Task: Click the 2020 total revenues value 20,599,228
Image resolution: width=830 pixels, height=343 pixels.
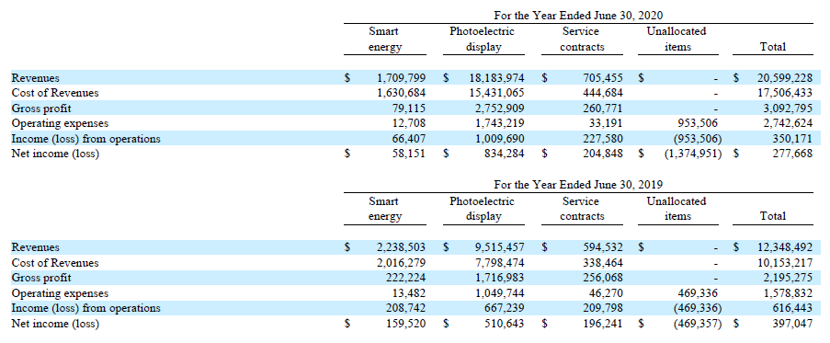Action: [x=784, y=78]
